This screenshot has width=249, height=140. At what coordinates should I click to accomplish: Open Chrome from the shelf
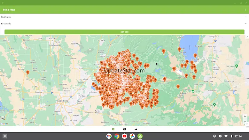pos(117,136)
